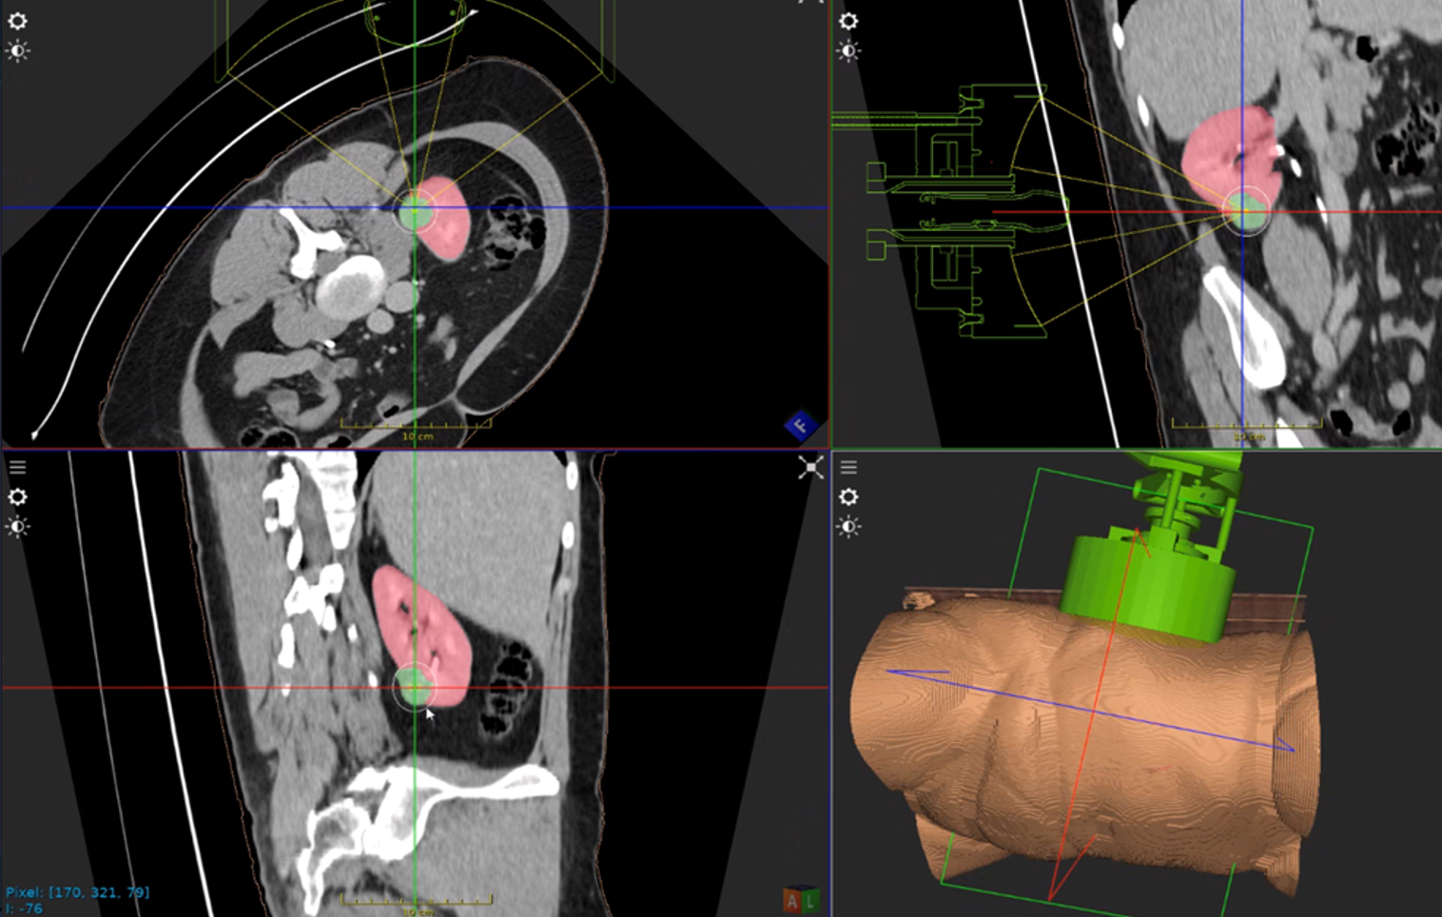Adjust window level in top-right sagittal view
Viewport: 1442px width, 917px height.
tap(848, 50)
